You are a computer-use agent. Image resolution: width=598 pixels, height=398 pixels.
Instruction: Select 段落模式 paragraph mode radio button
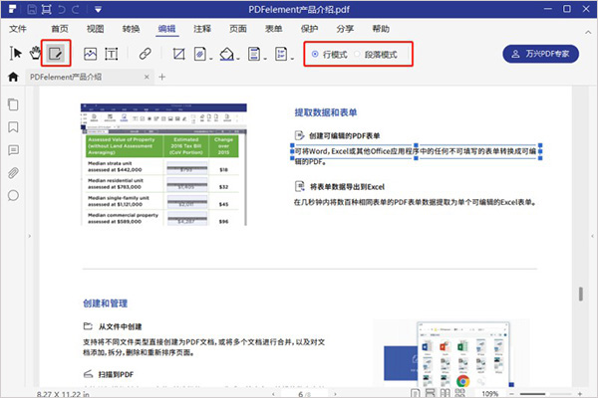(x=357, y=54)
